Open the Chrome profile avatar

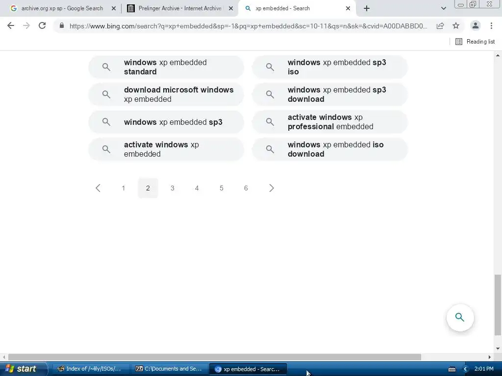tap(476, 25)
